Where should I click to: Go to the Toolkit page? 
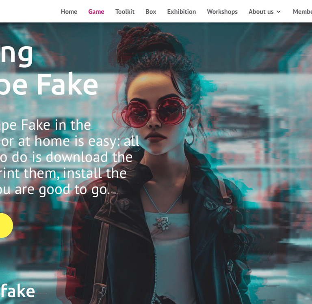coord(125,12)
